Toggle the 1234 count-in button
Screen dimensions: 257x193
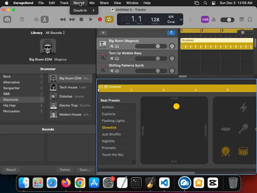click(205, 19)
